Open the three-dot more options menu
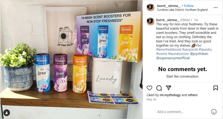The image size is (223, 119). click(216, 7)
